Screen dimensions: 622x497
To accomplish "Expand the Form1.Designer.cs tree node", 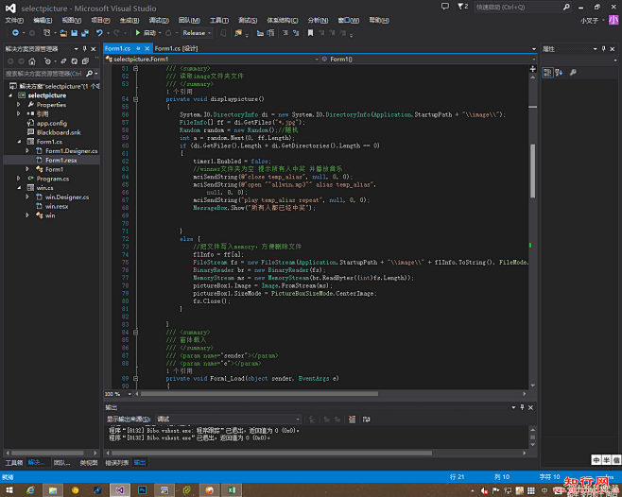I will 27,150.
